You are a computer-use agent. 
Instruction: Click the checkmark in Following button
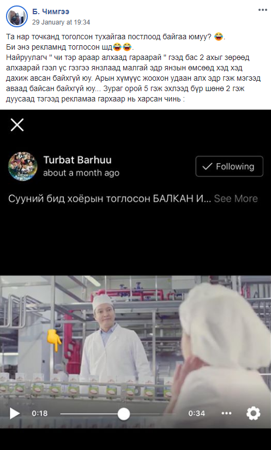pyautogui.click(x=207, y=166)
